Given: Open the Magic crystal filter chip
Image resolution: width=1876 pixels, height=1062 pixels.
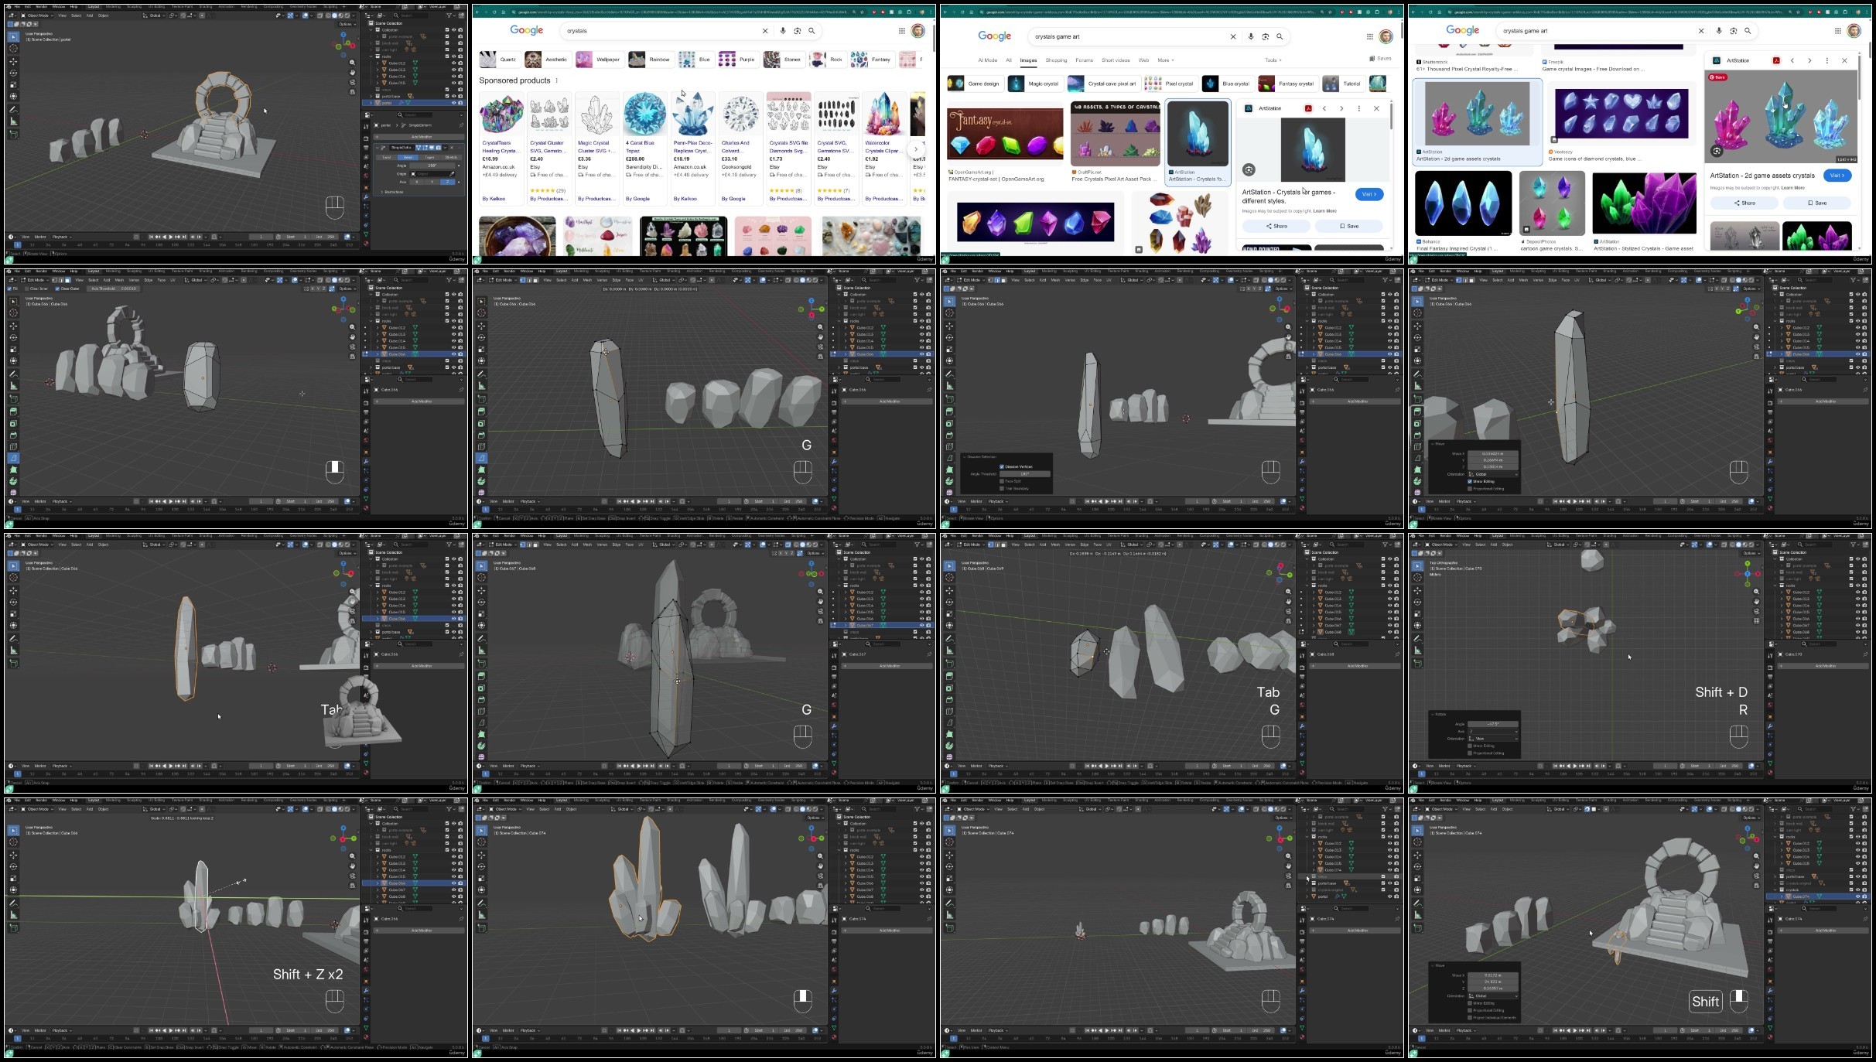Looking at the screenshot, I should [x=1034, y=84].
